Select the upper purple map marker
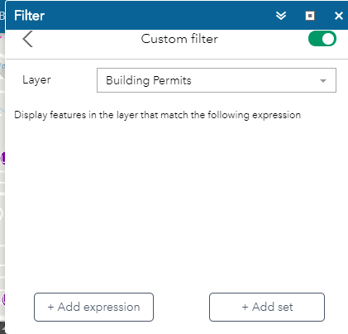The width and height of the screenshot is (348, 334). tap(2, 159)
